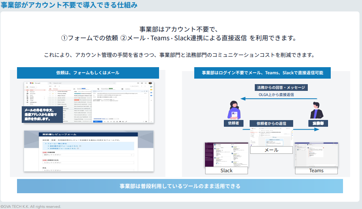Click the 依頼者の氏名 input field
Image resolution: width=362 pixels, height=209 pixels.
point(88,163)
